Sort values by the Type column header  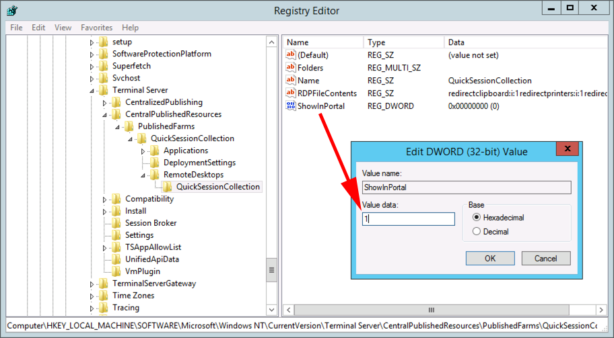pyautogui.click(x=404, y=42)
